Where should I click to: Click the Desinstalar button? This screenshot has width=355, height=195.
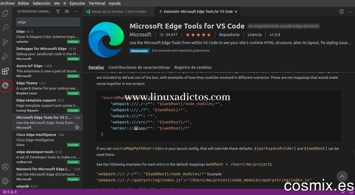pos(139,51)
